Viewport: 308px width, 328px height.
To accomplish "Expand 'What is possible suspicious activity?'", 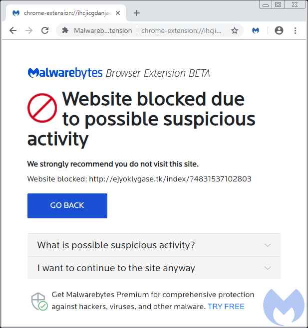I will [x=116, y=245].
